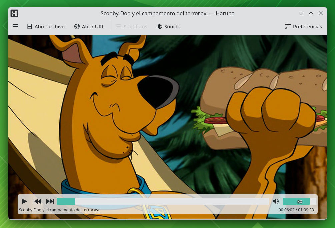The height and width of the screenshot is (228, 335).
Task: Select Abrir archivo from the toolbar
Action: click(x=46, y=26)
